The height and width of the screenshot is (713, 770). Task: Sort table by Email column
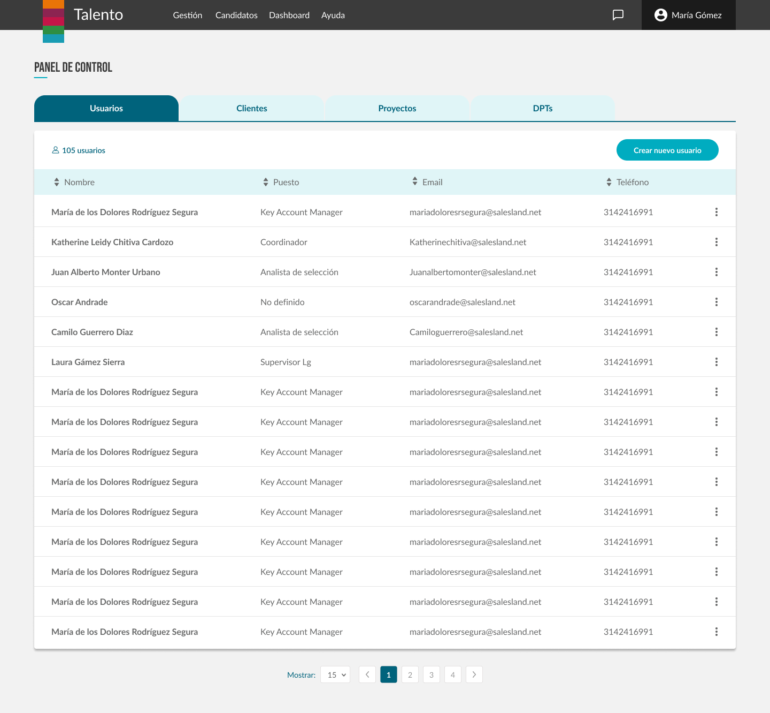415,181
